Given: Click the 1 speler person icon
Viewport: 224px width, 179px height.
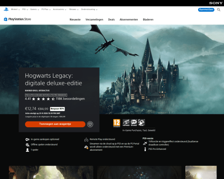Looking at the screenshot, I should click(x=27, y=150).
